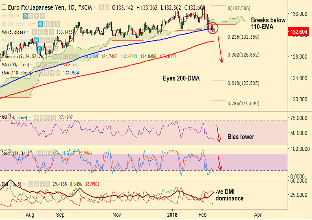The image size is (312, 220).
Task: Open MA (200, close) settings gear
Action: (x=44, y=65)
